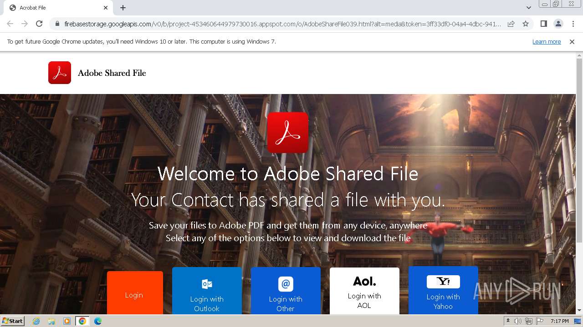Close the Acrobat File tab
Viewport: 583px width, 327px height.
click(106, 8)
